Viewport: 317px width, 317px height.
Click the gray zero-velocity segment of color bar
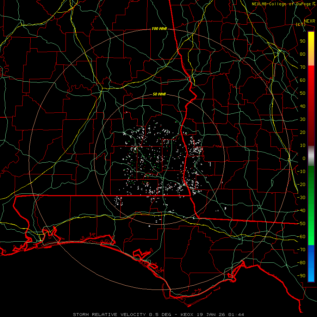pyautogui.click(x=311, y=156)
